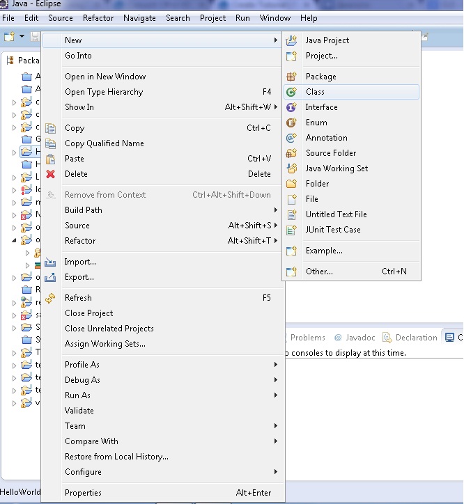Click the red X Delete icon
Image resolution: width=464 pixels, height=504 pixels.
51,174
